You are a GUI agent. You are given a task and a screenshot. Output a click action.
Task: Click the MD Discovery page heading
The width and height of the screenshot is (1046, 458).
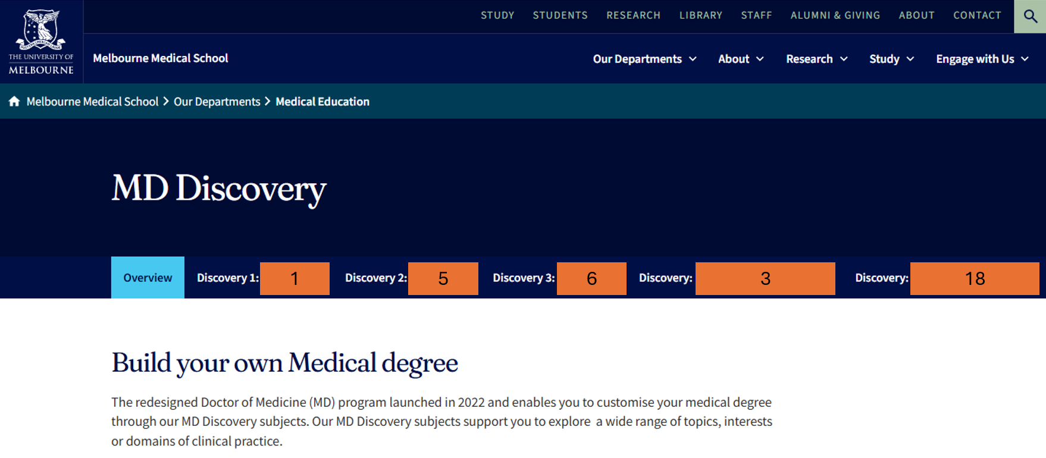(219, 189)
